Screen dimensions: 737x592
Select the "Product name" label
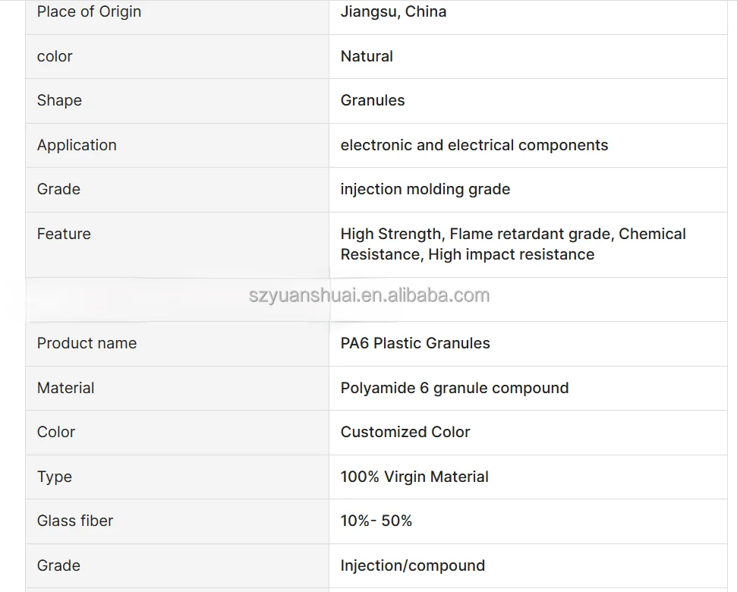(87, 343)
